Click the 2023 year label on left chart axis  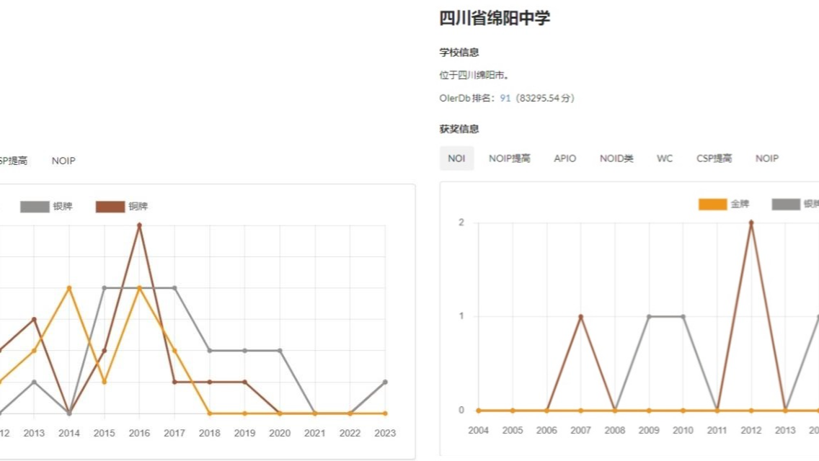[386, 434]
